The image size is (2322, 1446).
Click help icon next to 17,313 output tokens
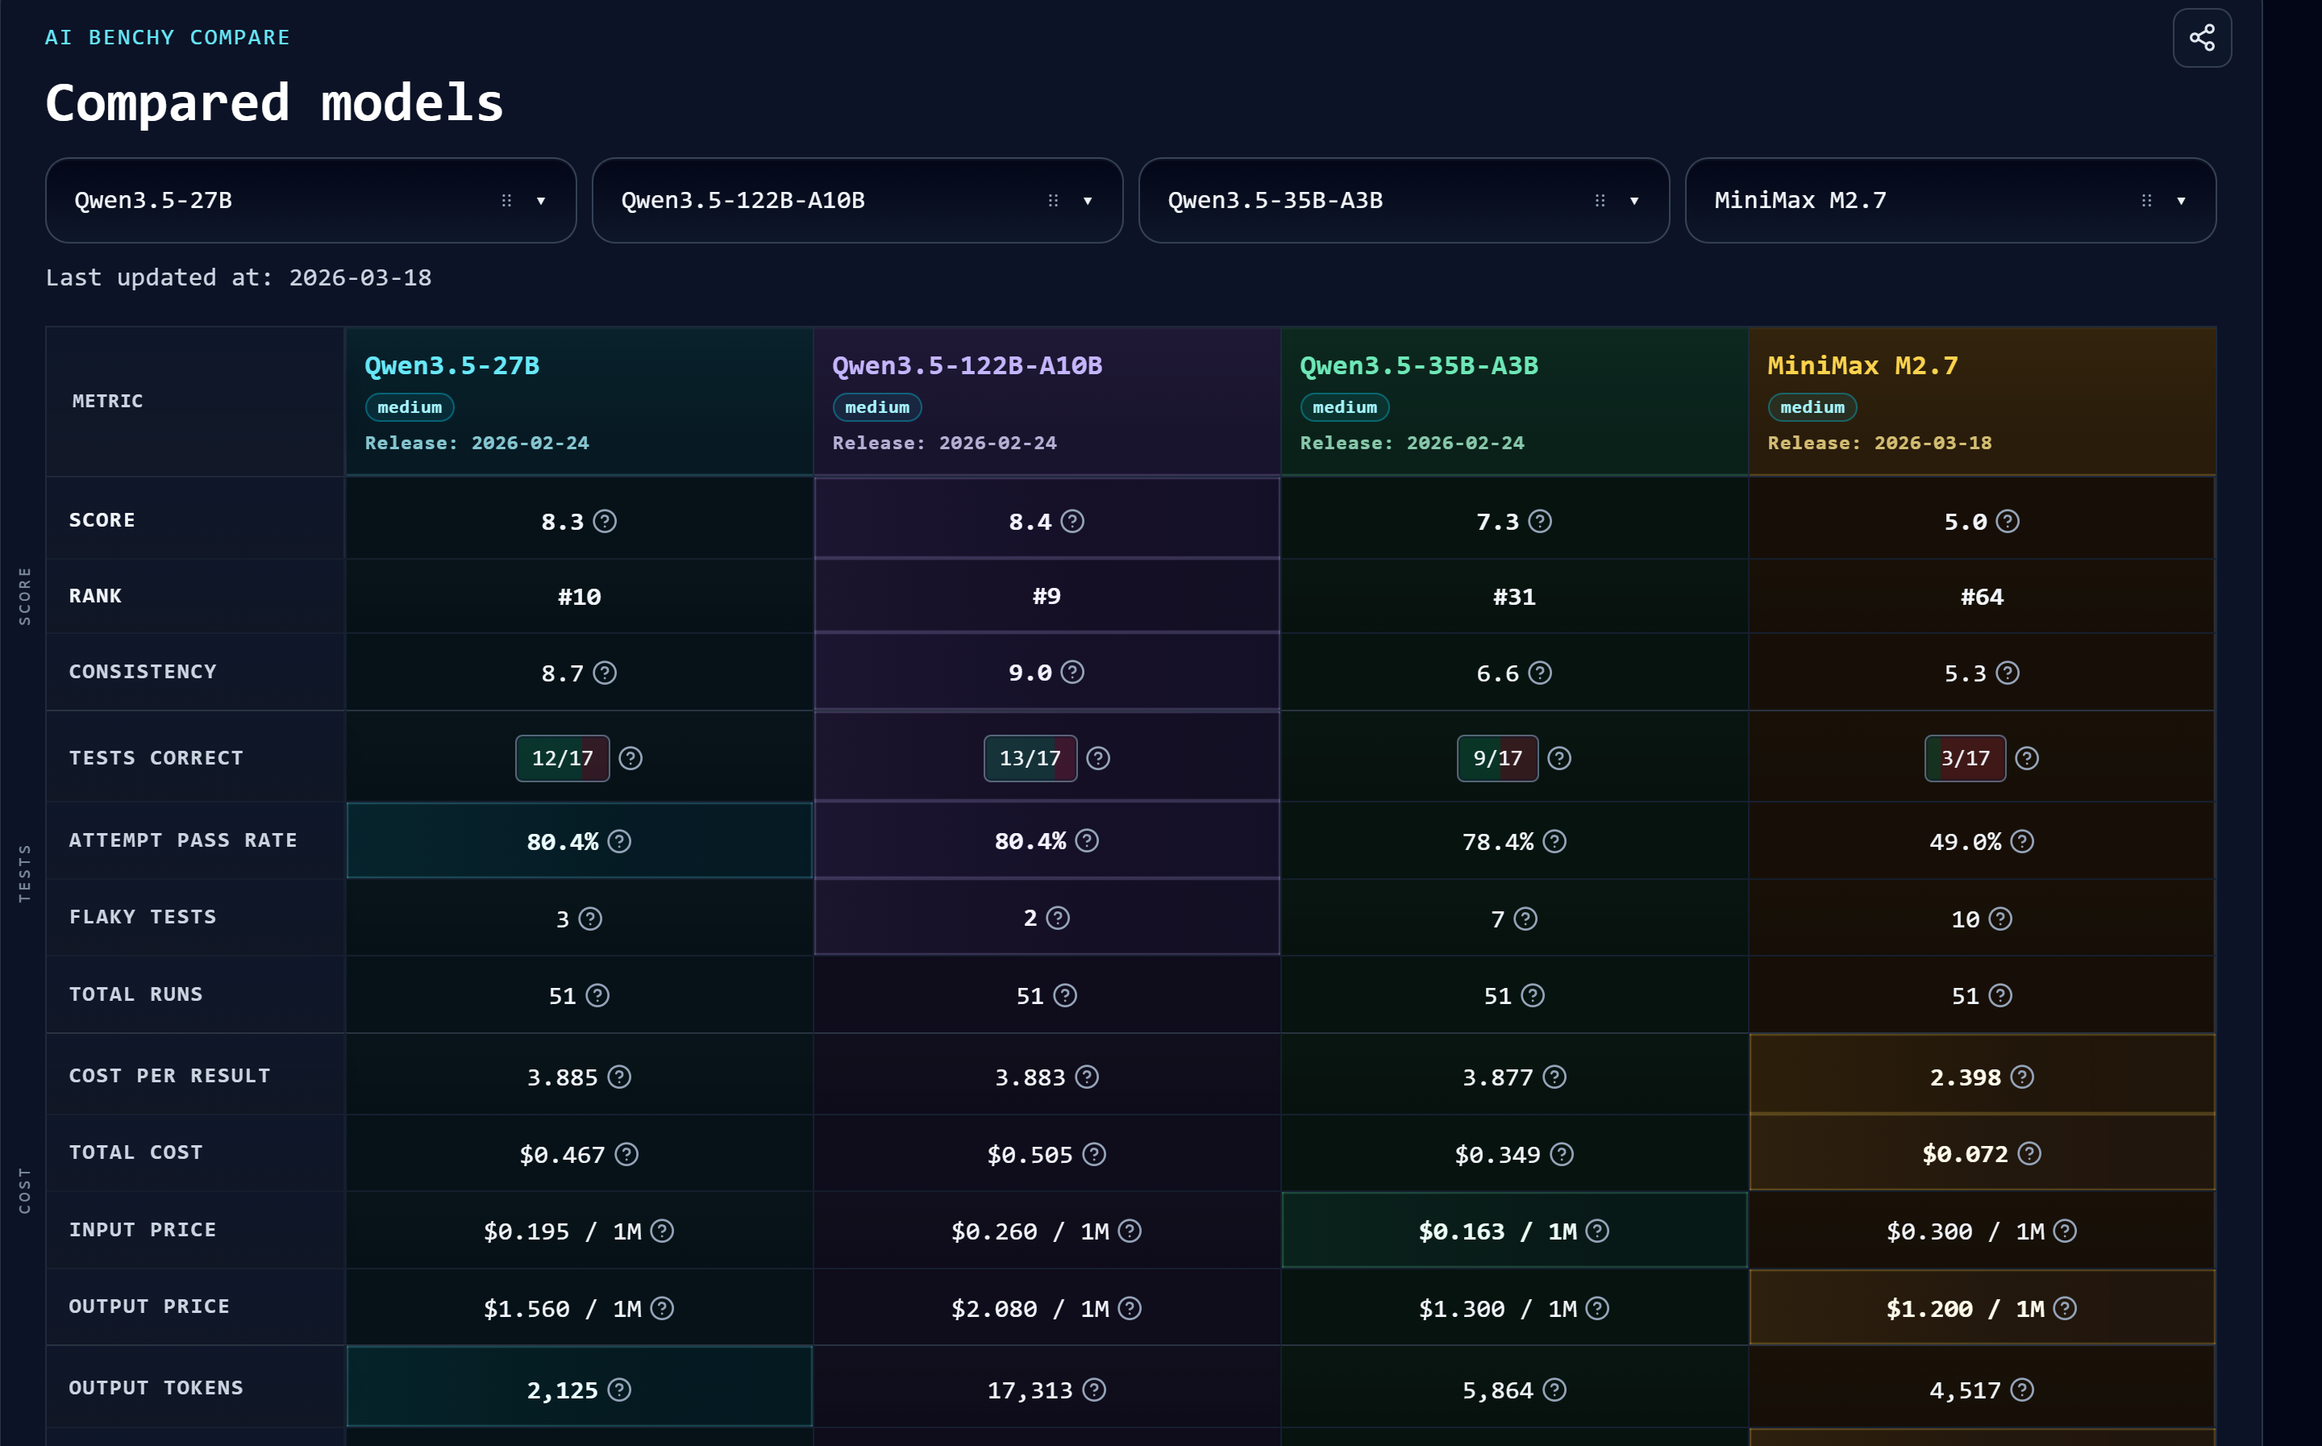(x=1095, y=1390)
